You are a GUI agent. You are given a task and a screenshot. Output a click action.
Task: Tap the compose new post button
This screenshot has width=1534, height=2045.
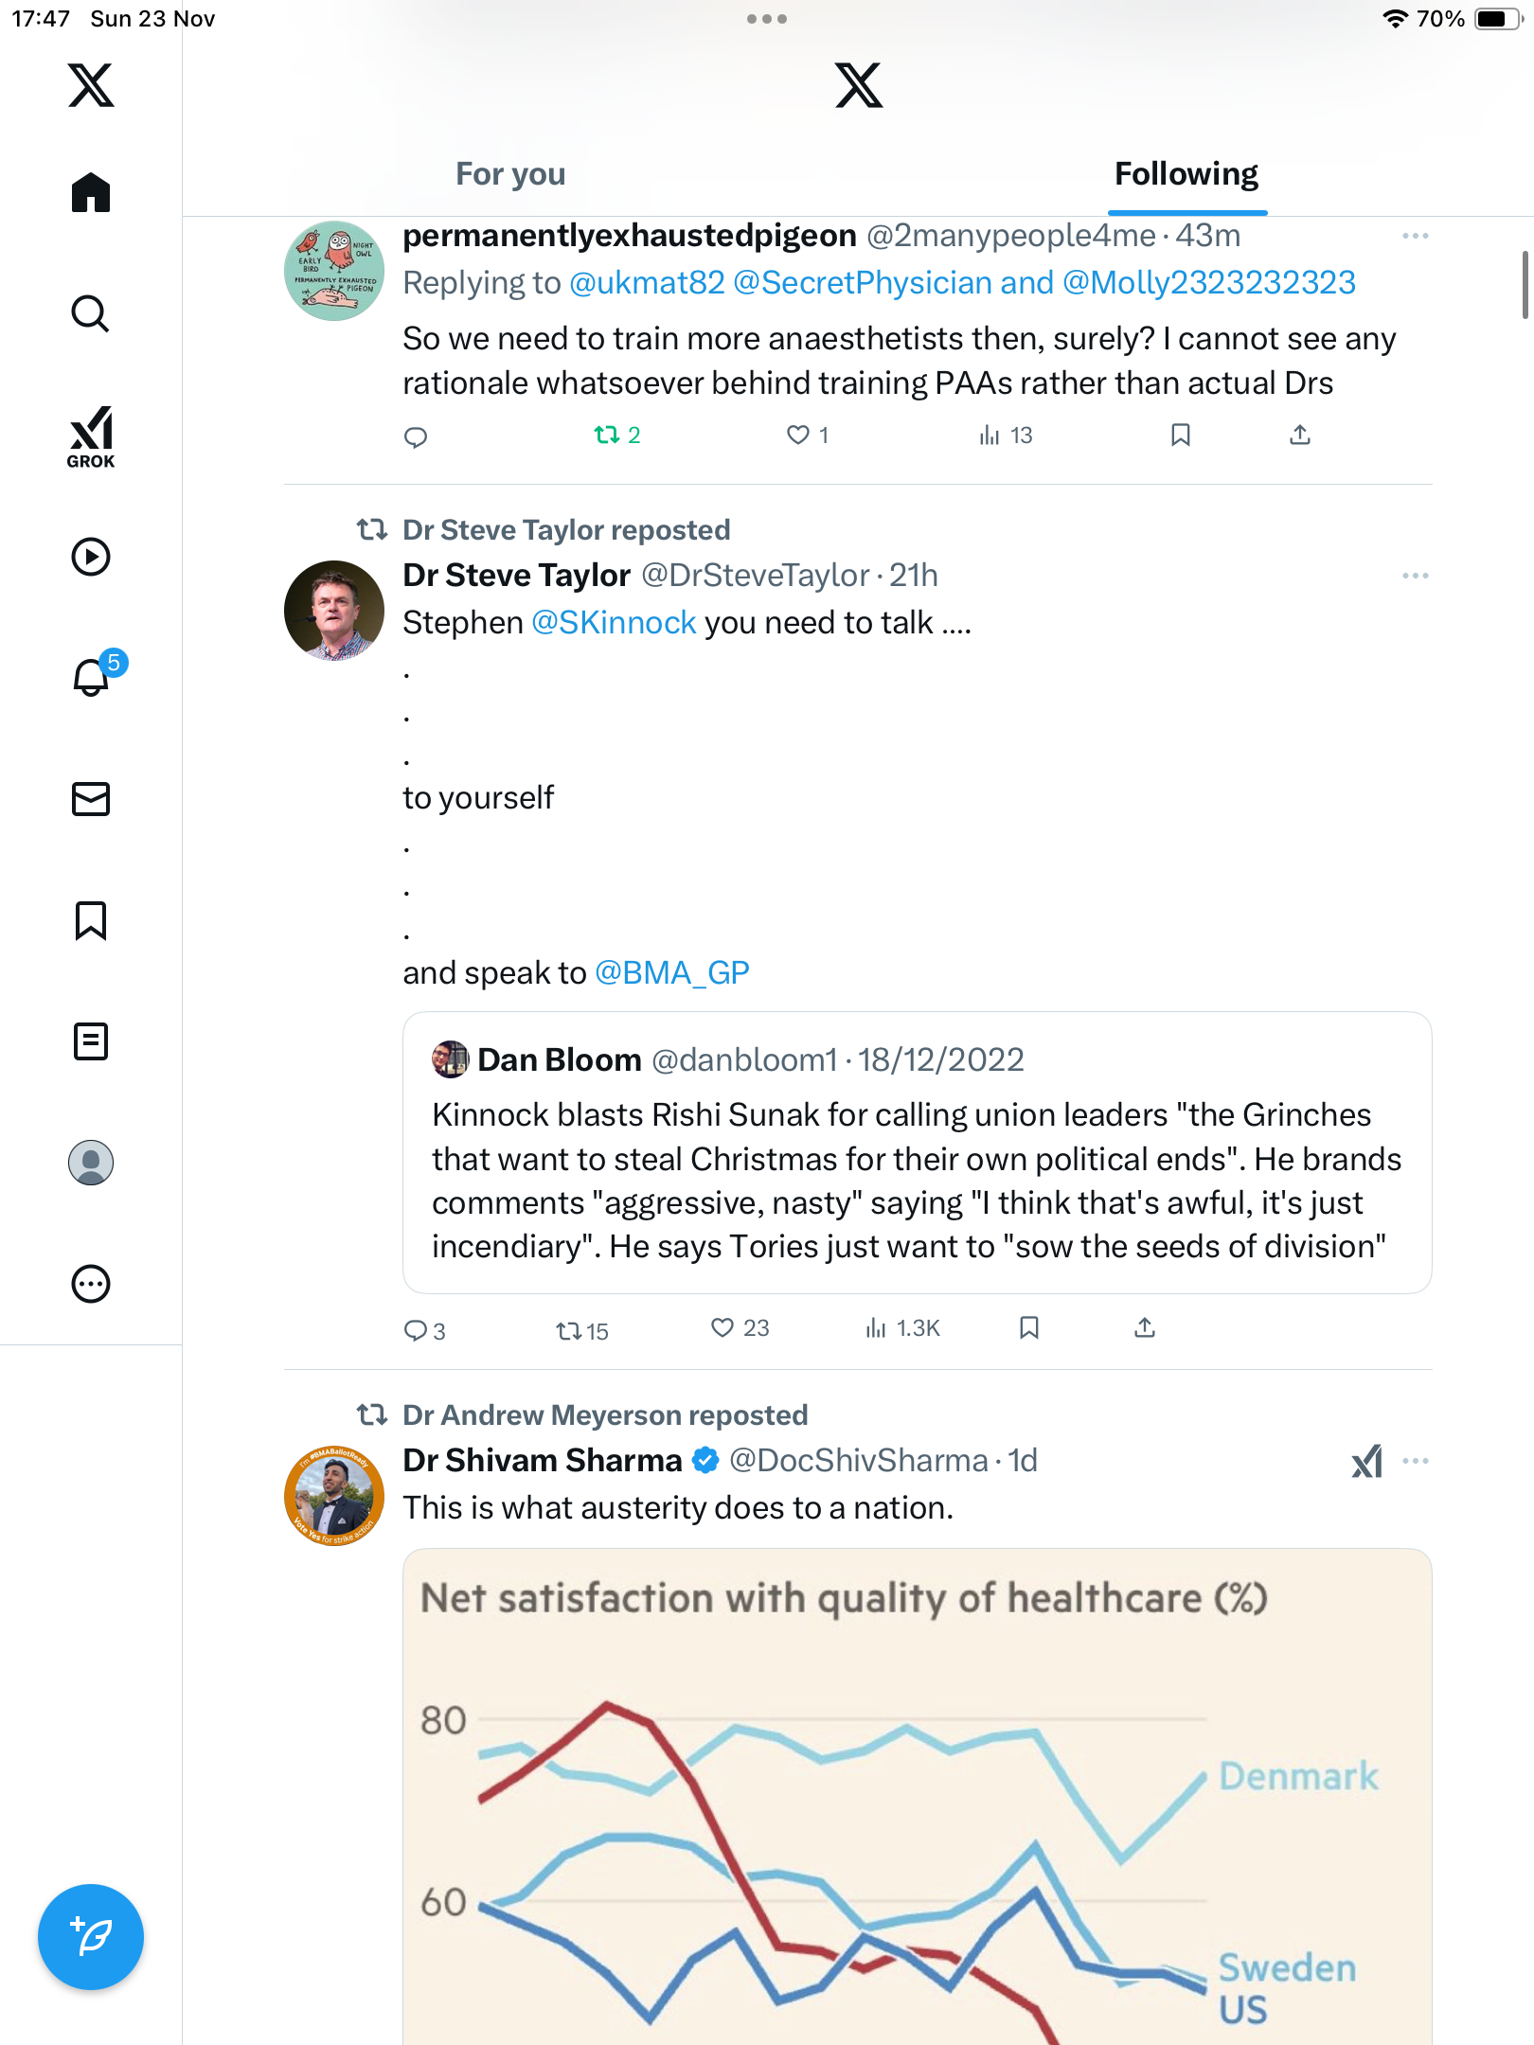tap(91, 1937)
